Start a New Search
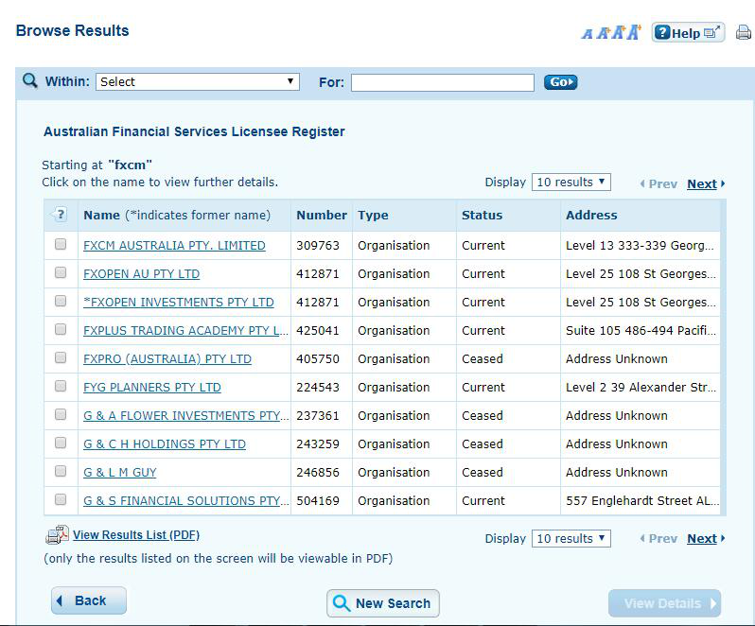 click(383, 603)
